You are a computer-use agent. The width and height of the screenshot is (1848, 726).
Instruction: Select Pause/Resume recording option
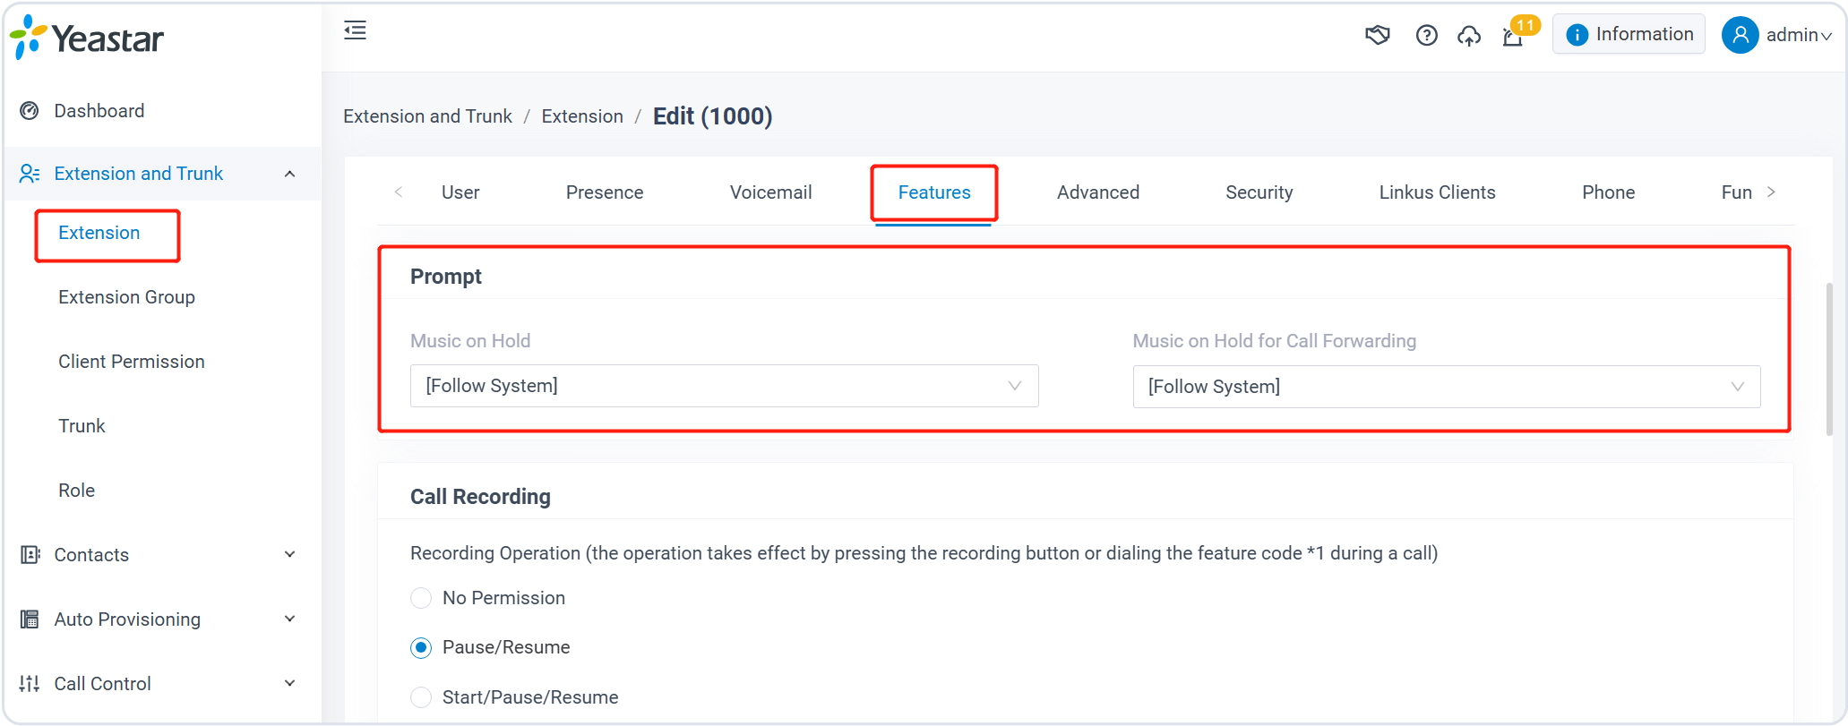(x=421, y=647)
